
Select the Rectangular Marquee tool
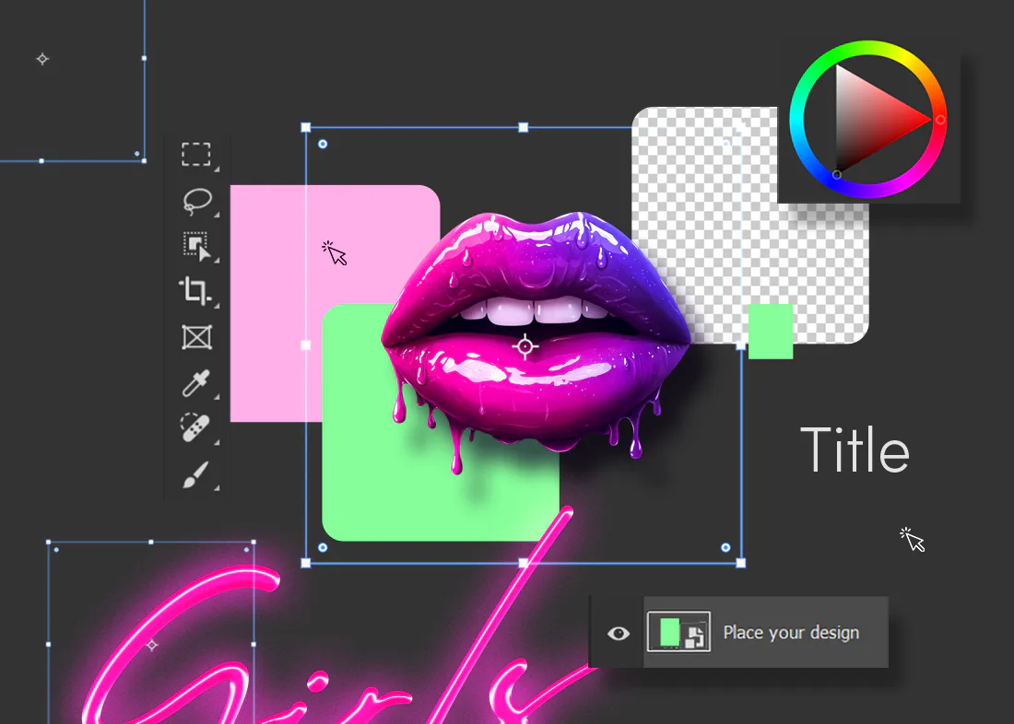[x=195, y=154]
